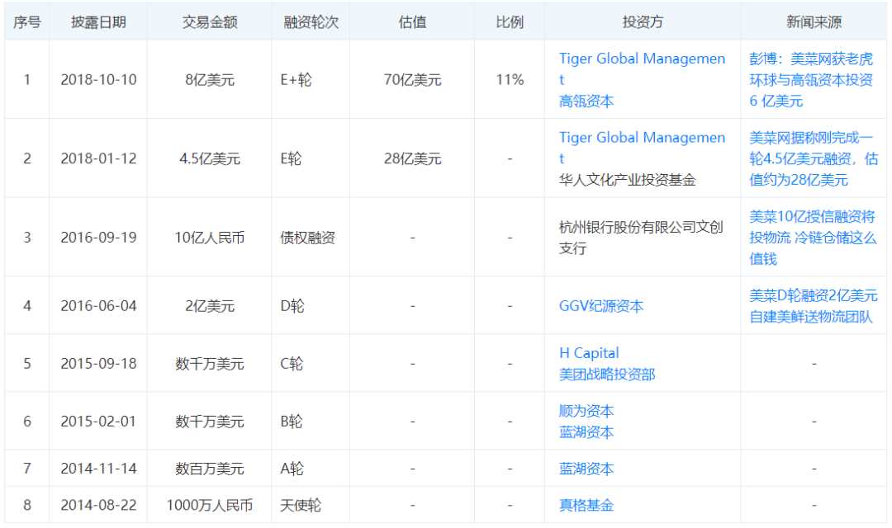Open 顺为资本 investor link
This screenshot has width=892, height=528.
coord(586,411)
